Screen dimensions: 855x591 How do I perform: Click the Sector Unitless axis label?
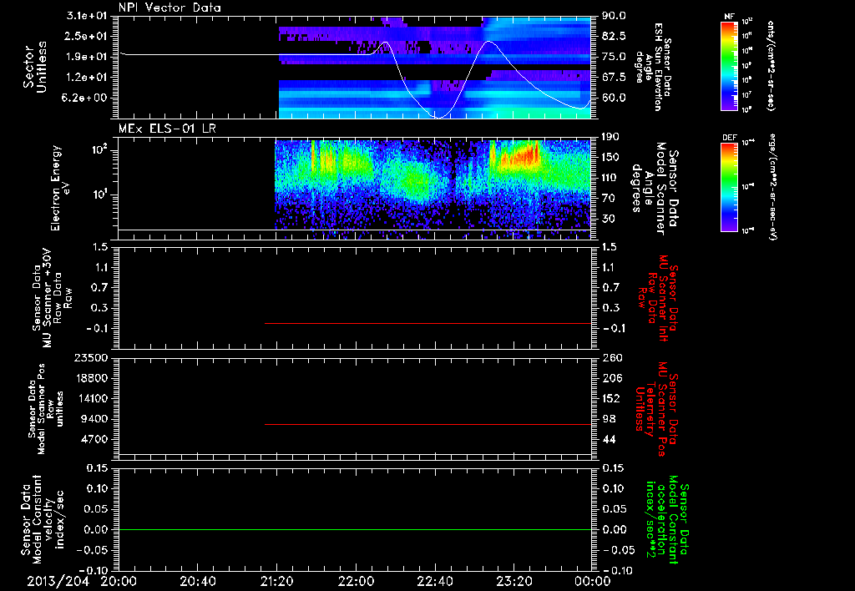click(35, 67)
